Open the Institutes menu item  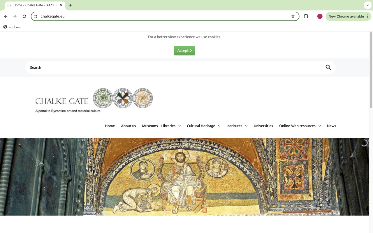point(235,126)
